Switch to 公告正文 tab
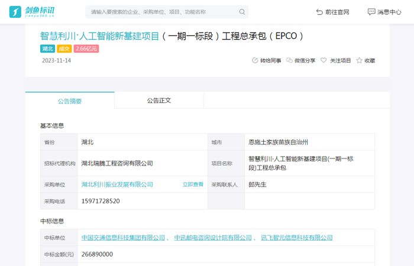This screenshot has width=414, height=266. [159, 100]
